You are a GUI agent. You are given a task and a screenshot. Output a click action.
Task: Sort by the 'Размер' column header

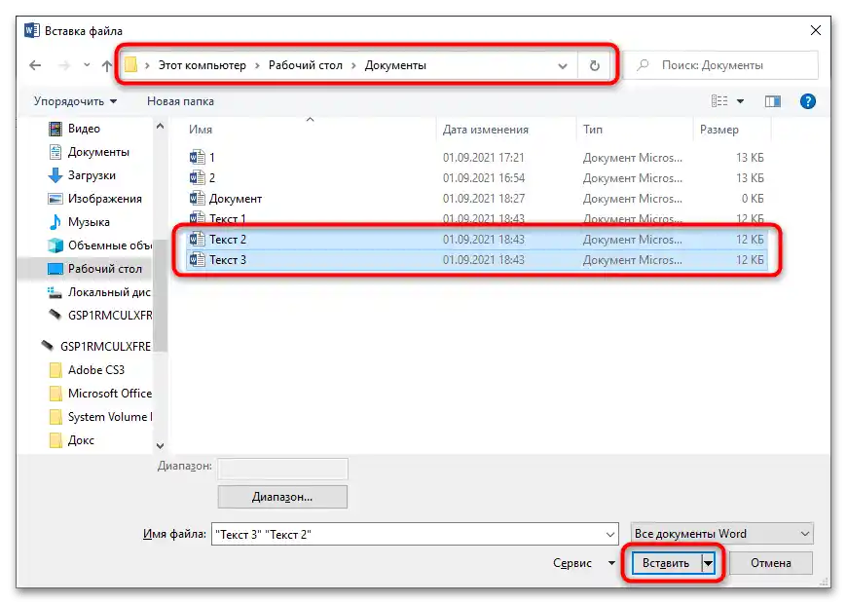click(x=719, y=130)
